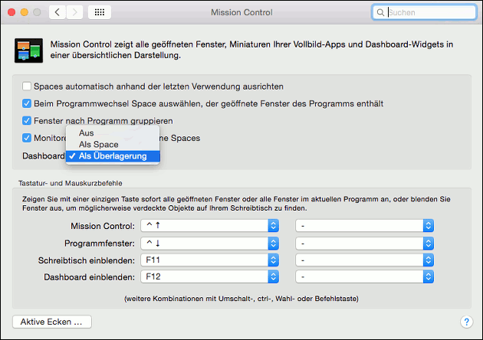Toggle the Monitore verwenden Spaces checkbox

click(27, 138)
